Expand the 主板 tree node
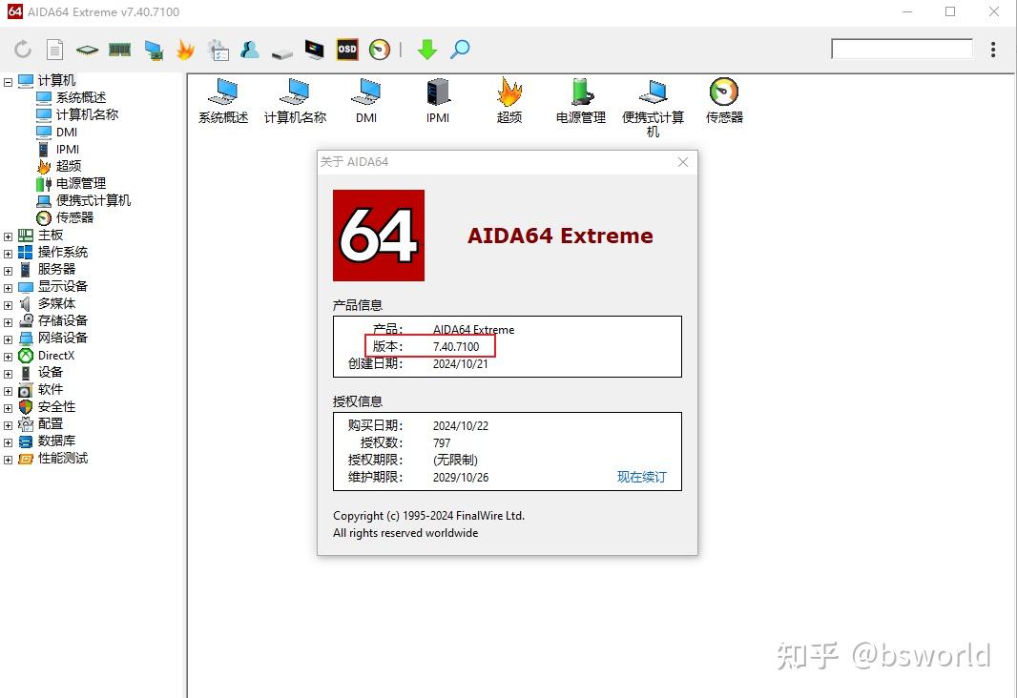1017x698 pixels. [9, 235]
